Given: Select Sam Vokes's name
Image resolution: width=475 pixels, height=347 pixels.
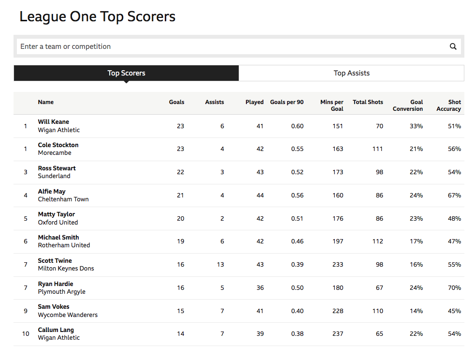Looking at the screenshot, I should tap(54, 307).
